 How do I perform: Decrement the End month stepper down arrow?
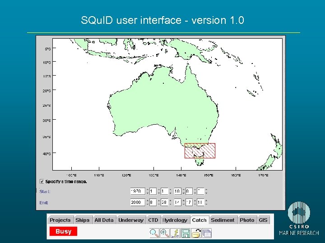[x=159, y=204]
